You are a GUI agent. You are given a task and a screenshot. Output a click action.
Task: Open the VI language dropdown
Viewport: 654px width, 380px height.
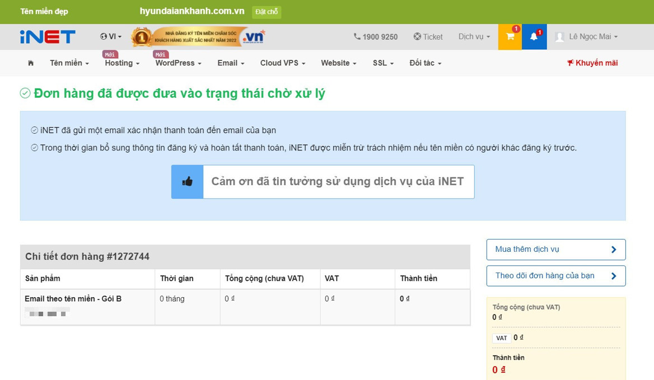pos(110,36)
